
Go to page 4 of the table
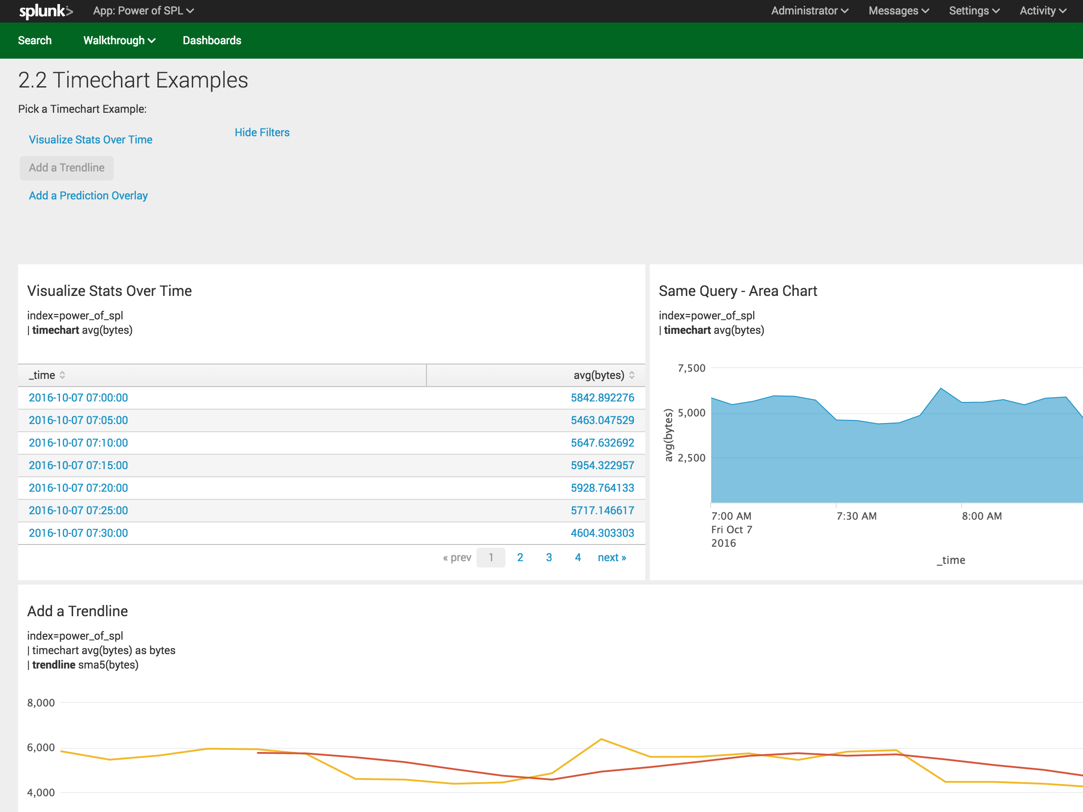(x=578, y=558)
